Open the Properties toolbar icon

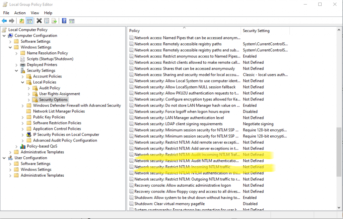point(47,21)
